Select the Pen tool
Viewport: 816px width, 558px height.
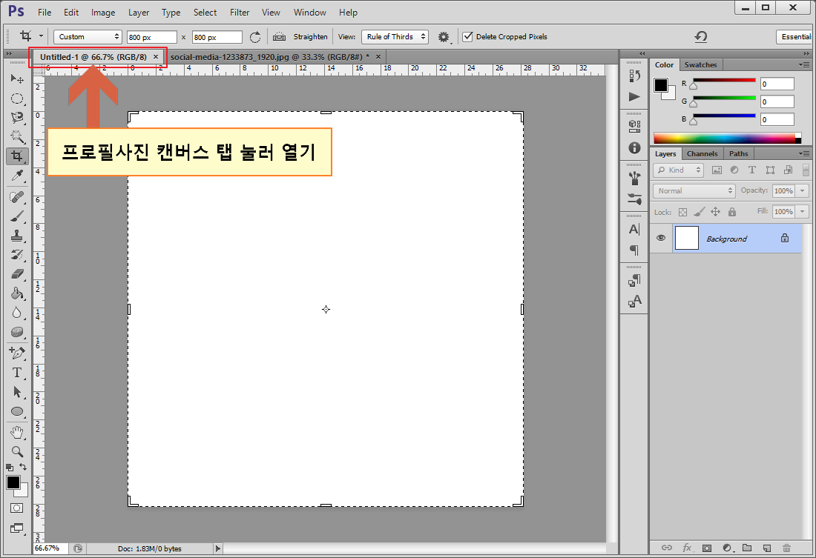[17, 353]
